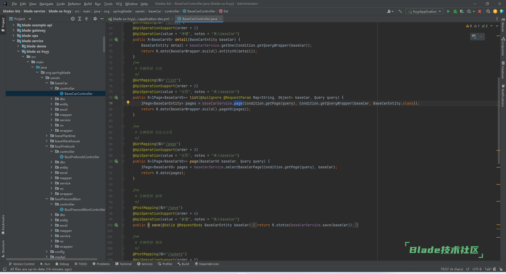Image resolution: width=506 pixels, height=274 pixels.
Task: Collapse all in Project panel
Action: 86,19
